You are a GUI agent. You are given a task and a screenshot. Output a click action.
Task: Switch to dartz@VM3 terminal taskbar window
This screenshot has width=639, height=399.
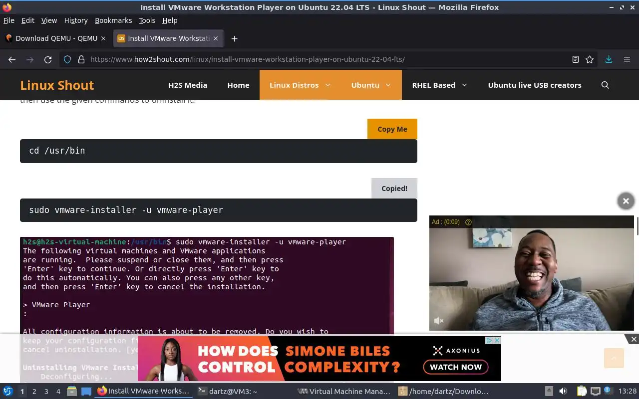(x=244, y=392)
